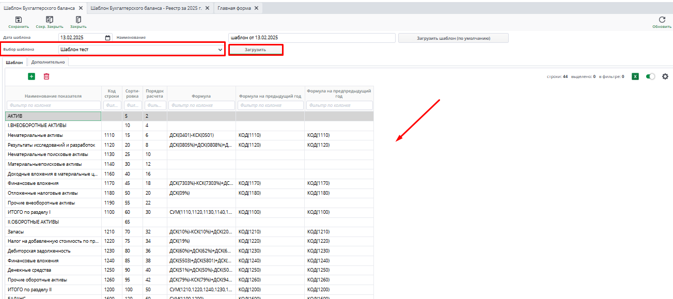
Task: Export table using green Excel icon
Action: coord(635,76)
